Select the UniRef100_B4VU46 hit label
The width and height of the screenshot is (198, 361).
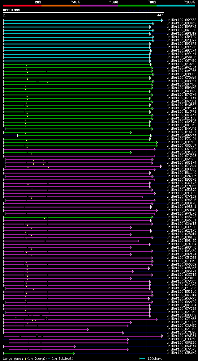pyautogui.click(x=181, y=128)
